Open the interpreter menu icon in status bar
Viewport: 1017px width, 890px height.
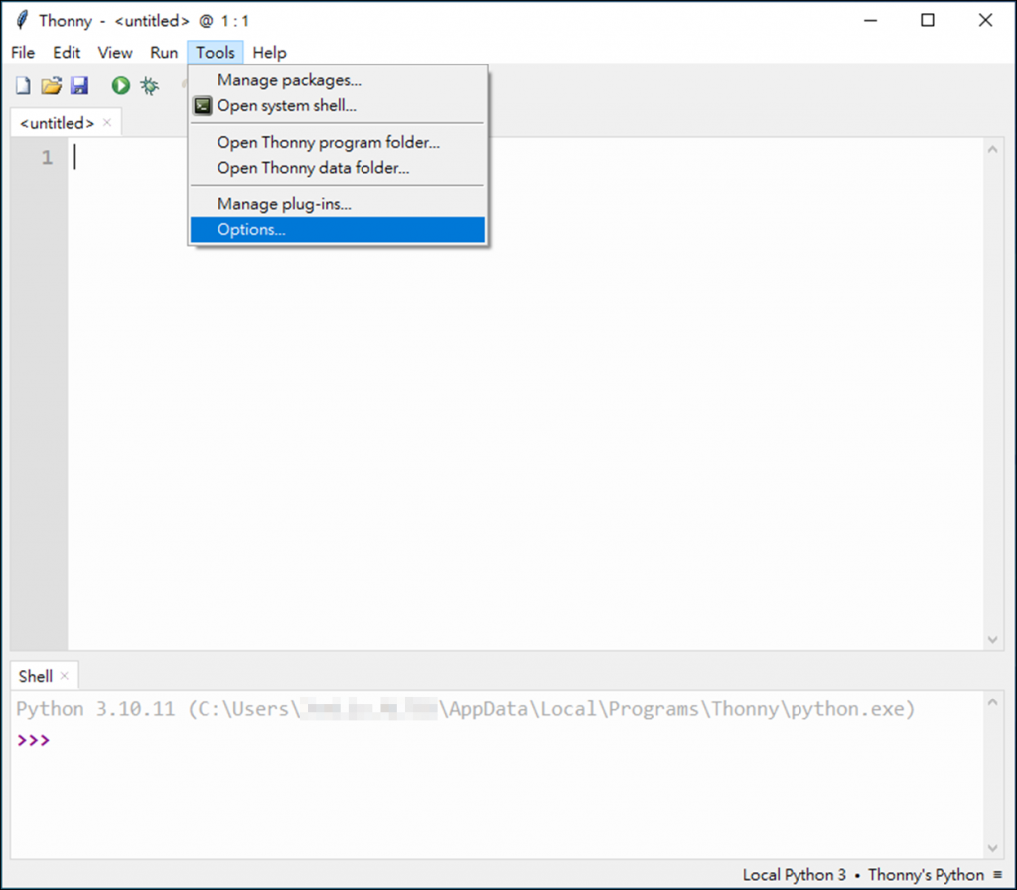pyautogui.click(x=997, y=874)
